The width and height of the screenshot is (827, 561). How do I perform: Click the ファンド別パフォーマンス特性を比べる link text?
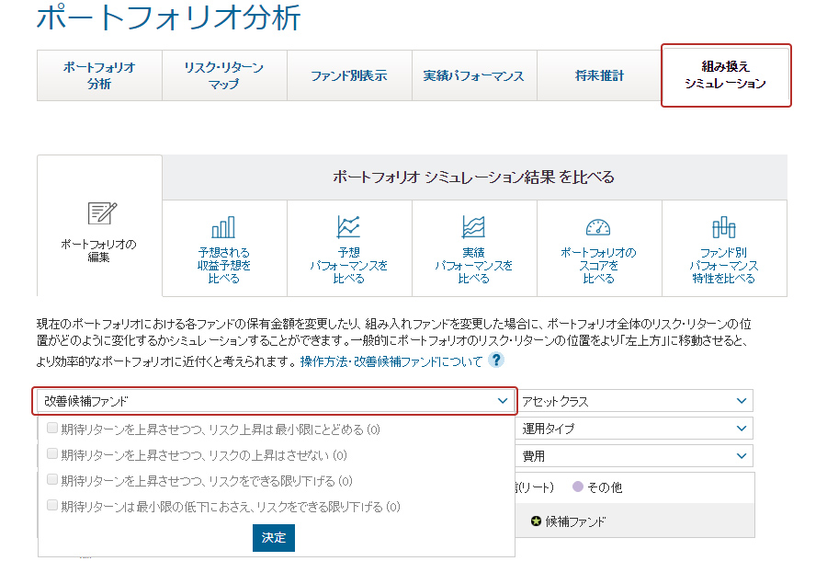click(x=724, y=266)
